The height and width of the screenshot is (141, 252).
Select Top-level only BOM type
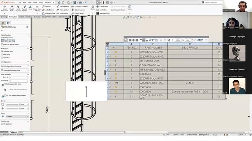tap(2, 51)
